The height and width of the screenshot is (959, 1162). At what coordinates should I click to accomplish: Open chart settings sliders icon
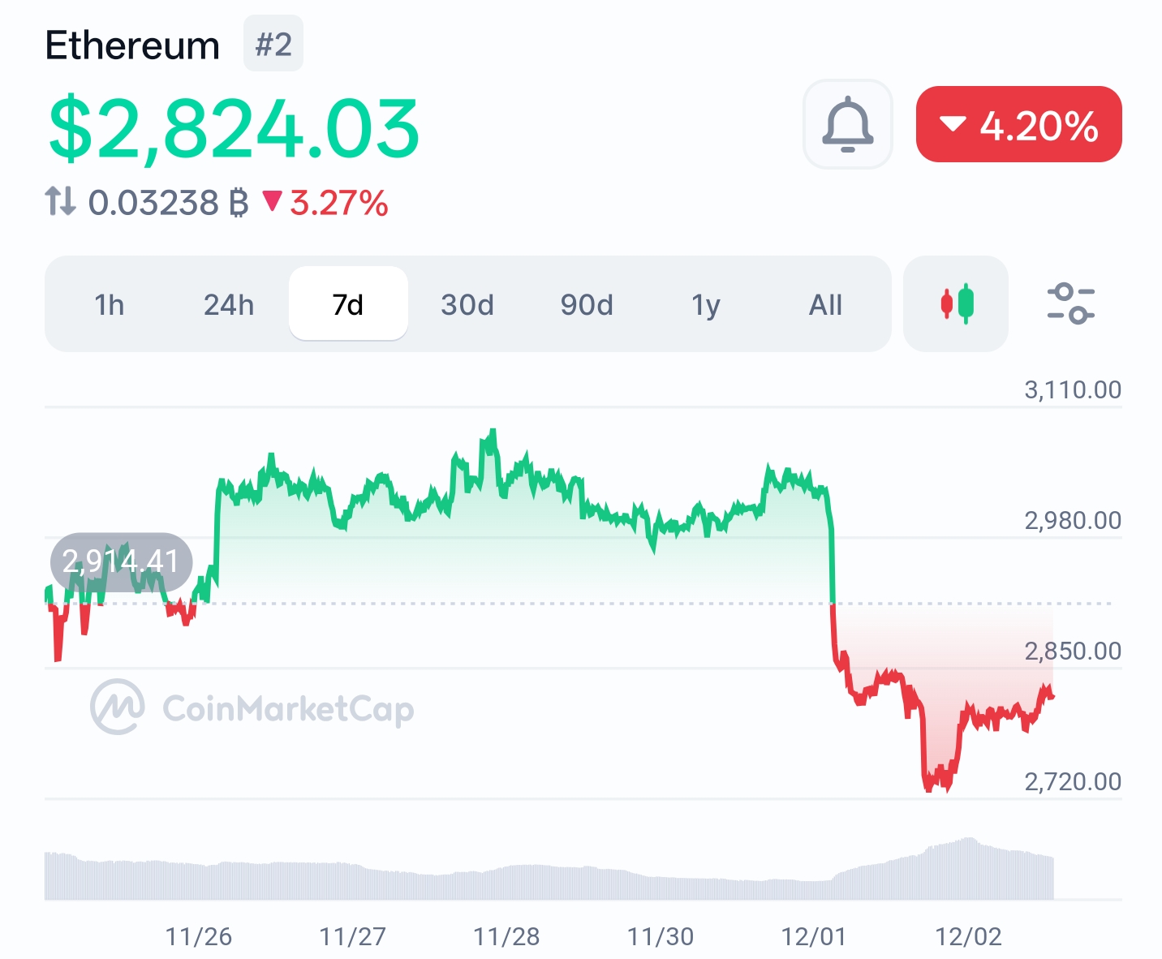click(1070, 304)
